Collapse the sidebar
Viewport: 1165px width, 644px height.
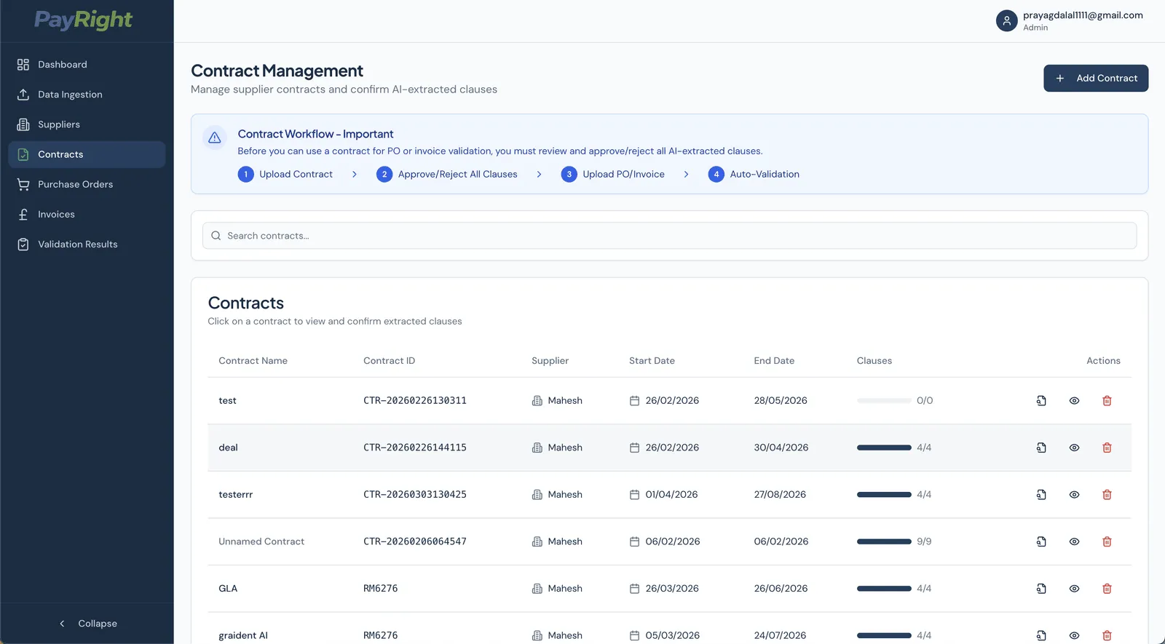87,624
